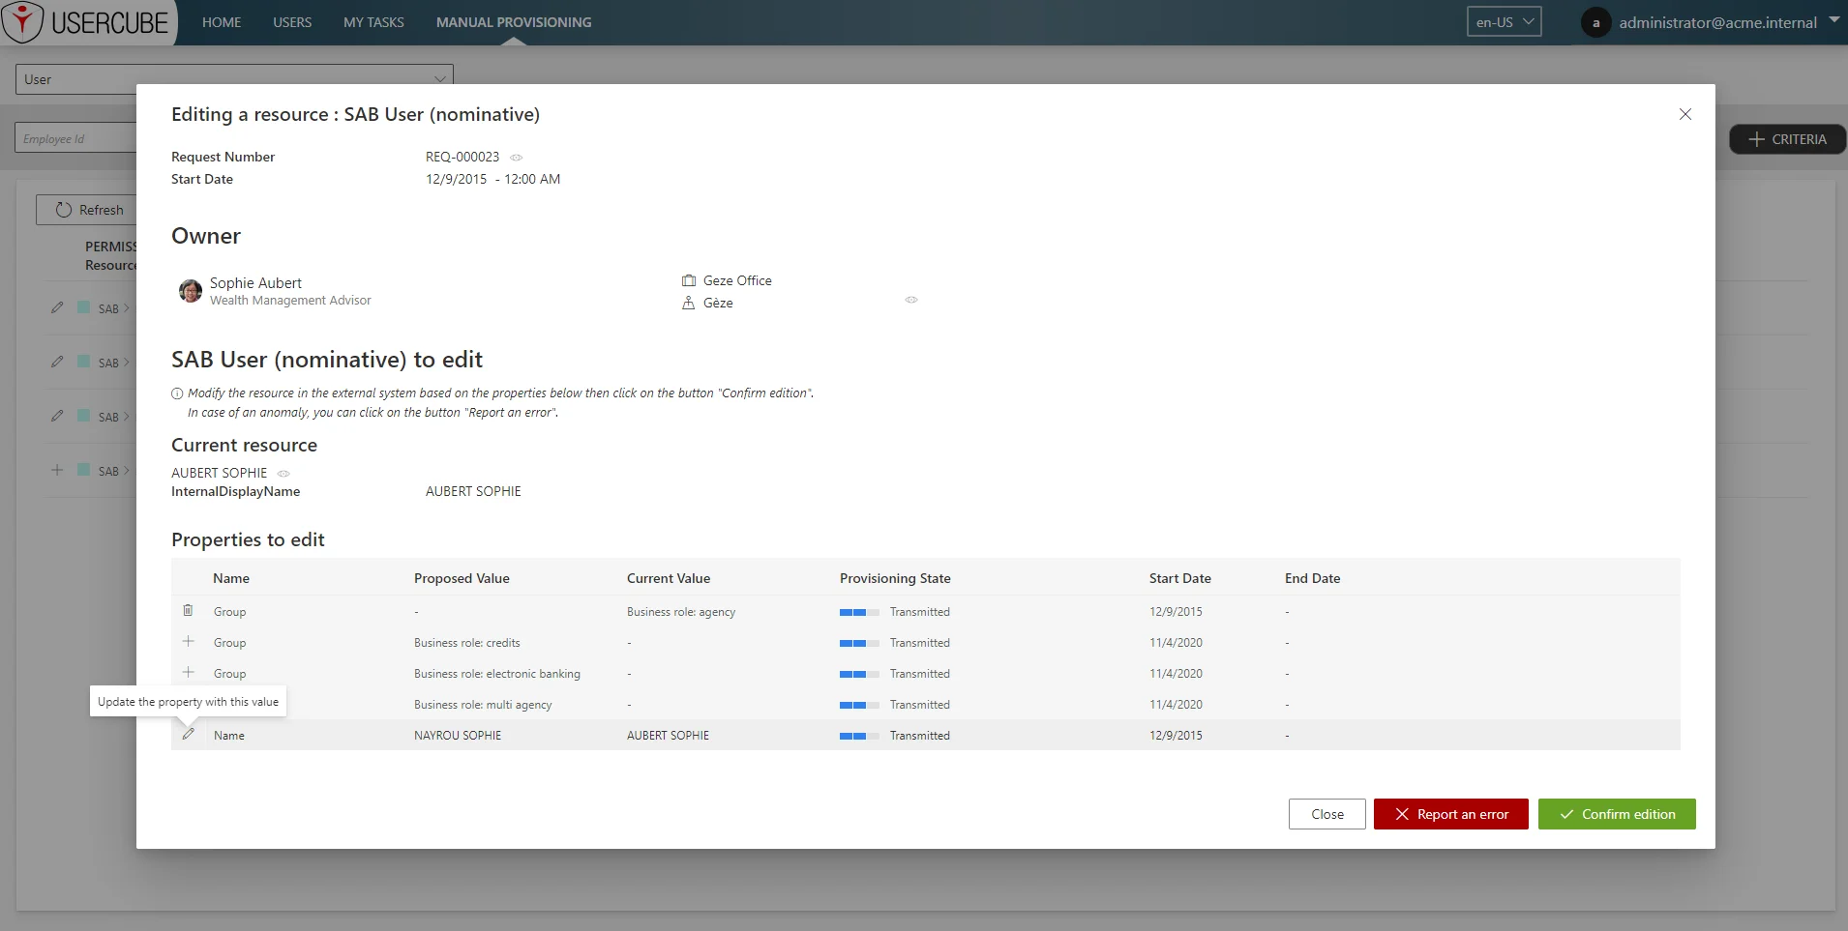Click the Report an error button
The image size is (1848, 931).
tap(1451, 814)
